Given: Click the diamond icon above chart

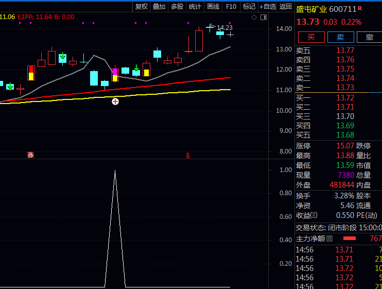Looking at the screenshot, I should pos(254,18).
